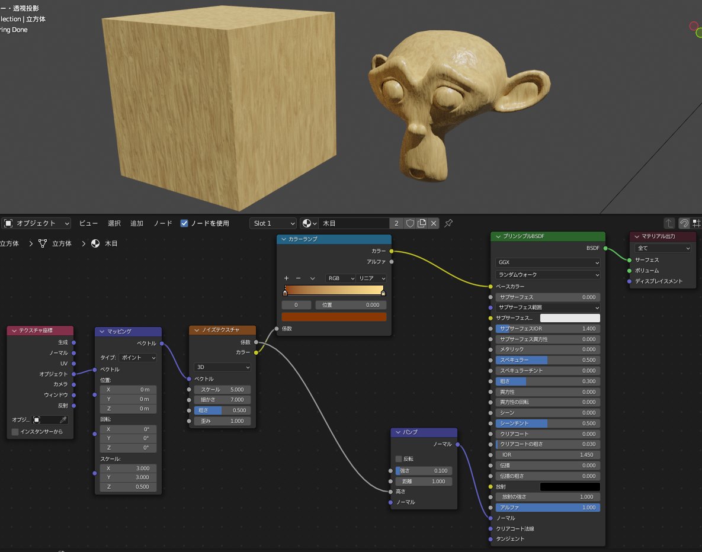This screenshot has width=702, height=552.
Task: Click the オブジェクト output socket on テクスチャ座標
Action: pyautogui.click(x=74, y=374)
